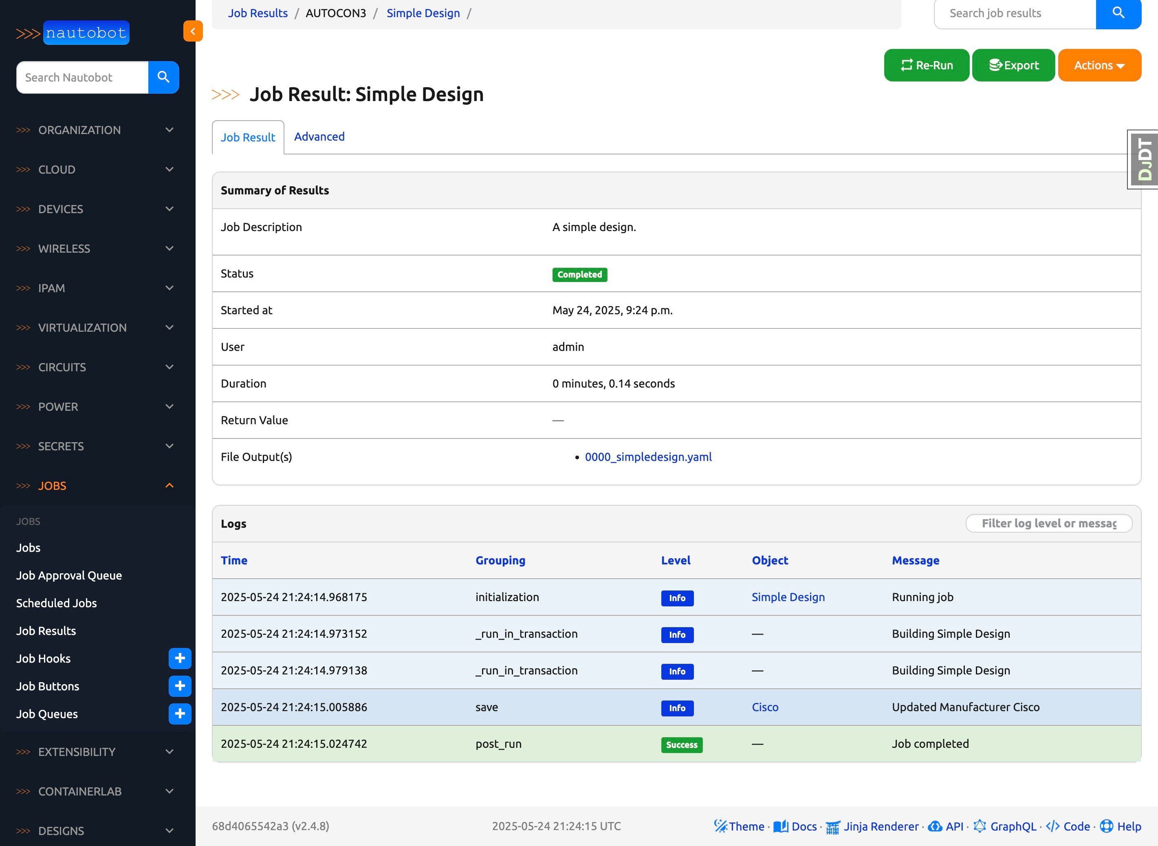Open Scheduled Jobs in the sidebar
Viewport: 1158px width, 846px height.
pyautogui.click(x=56, y=603)
